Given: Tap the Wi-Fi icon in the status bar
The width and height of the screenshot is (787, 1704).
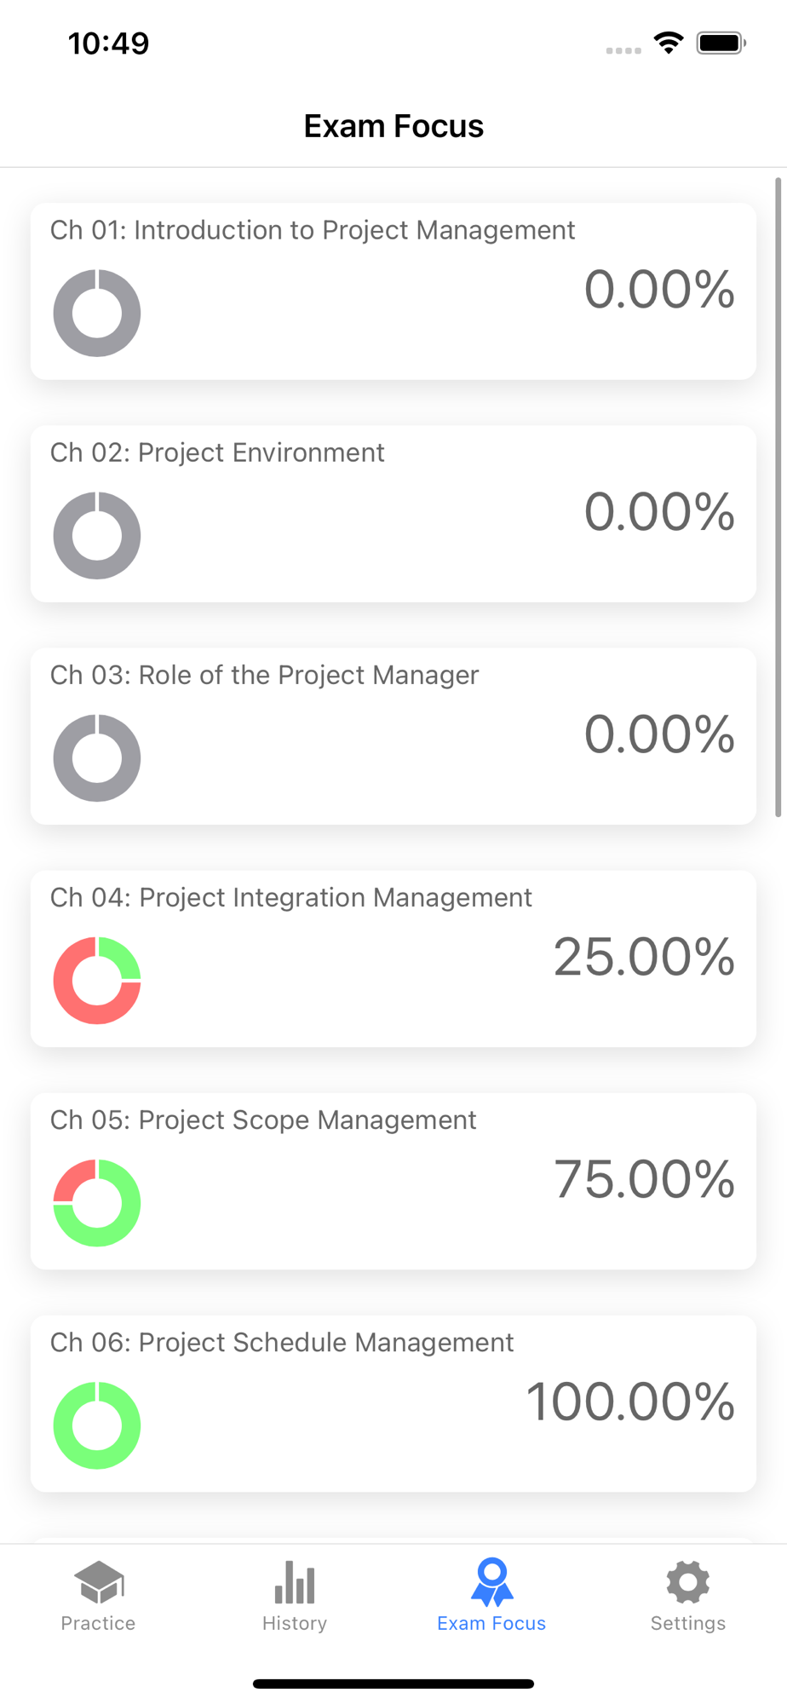Looking at the screenshot, I should click(669, 43).
